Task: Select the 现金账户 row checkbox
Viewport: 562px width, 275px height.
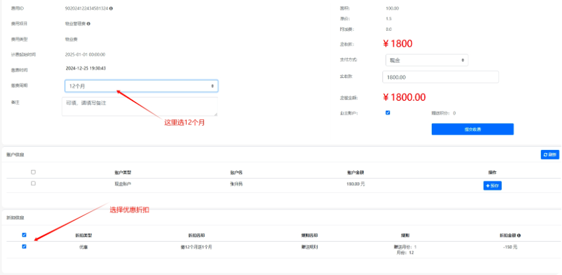Action: coord(33,183)
